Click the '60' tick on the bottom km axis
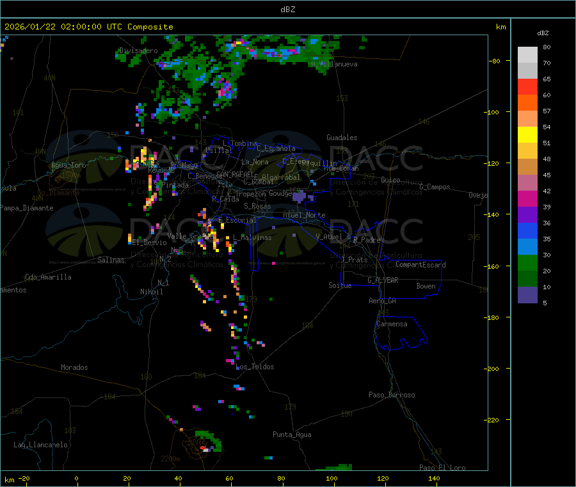 [x=229, y=478]
